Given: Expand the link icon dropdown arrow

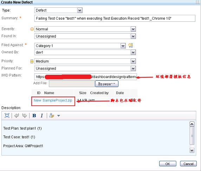Looking at the screenshot, I should 59,116.
